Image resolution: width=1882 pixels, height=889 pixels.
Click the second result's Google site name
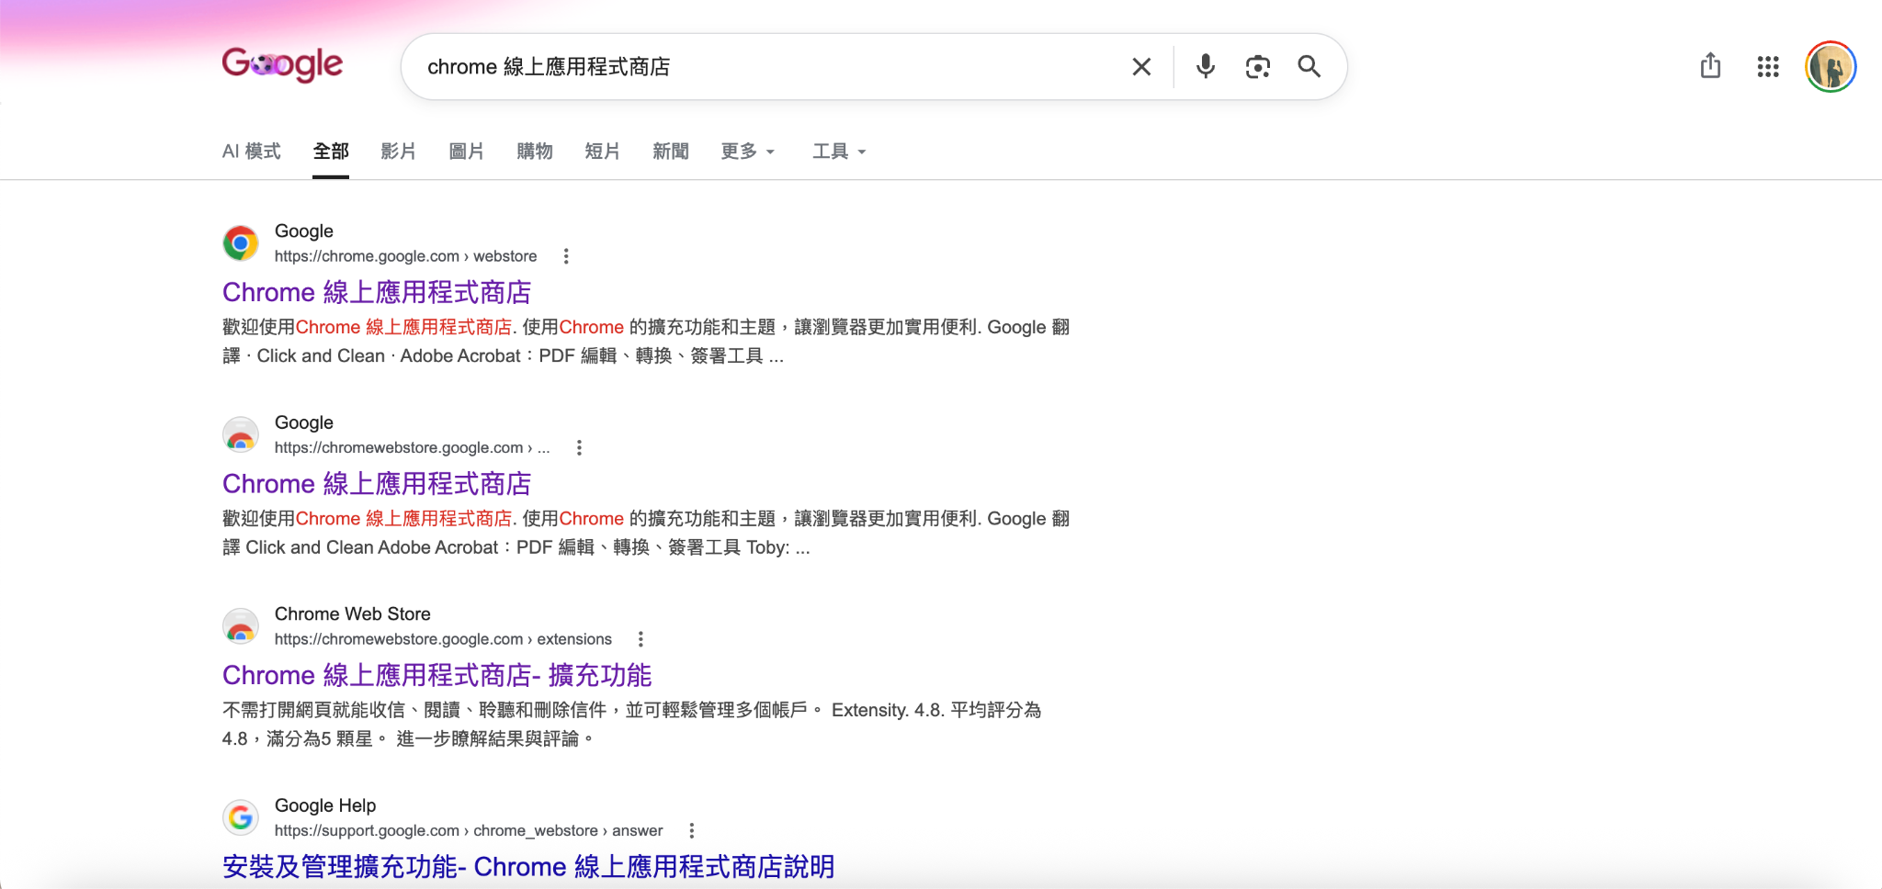[304, 422]
